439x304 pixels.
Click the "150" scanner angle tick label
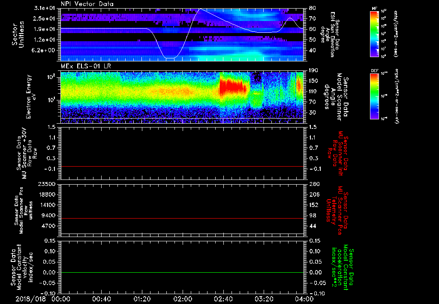coord(313,81)
